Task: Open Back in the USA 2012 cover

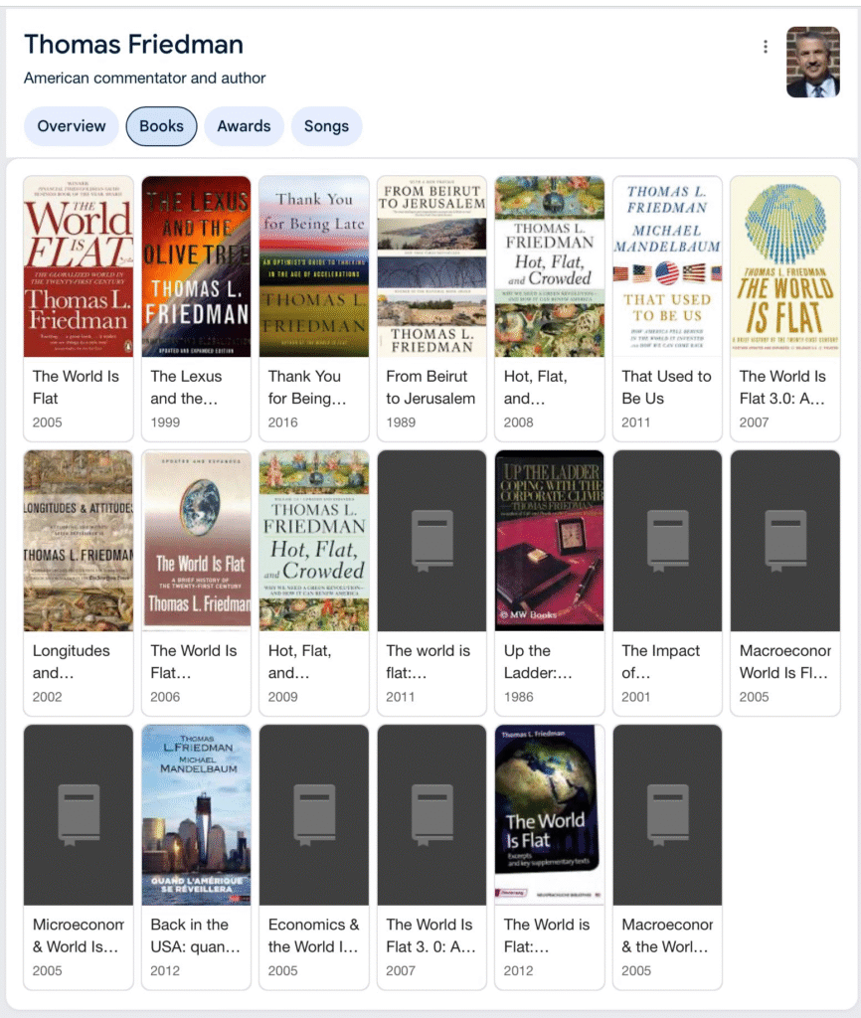Action: click(x=196, y=815)
